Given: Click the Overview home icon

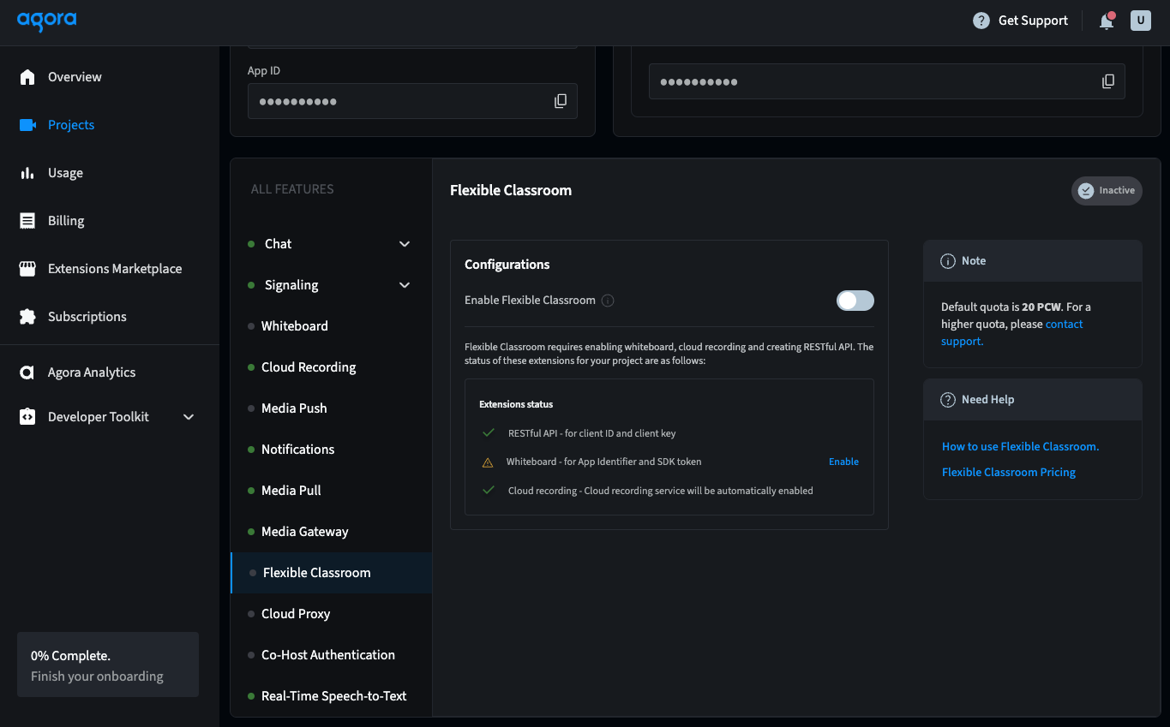Looking at the screenshot, I should pyautogui.click(x=27, y=77).
